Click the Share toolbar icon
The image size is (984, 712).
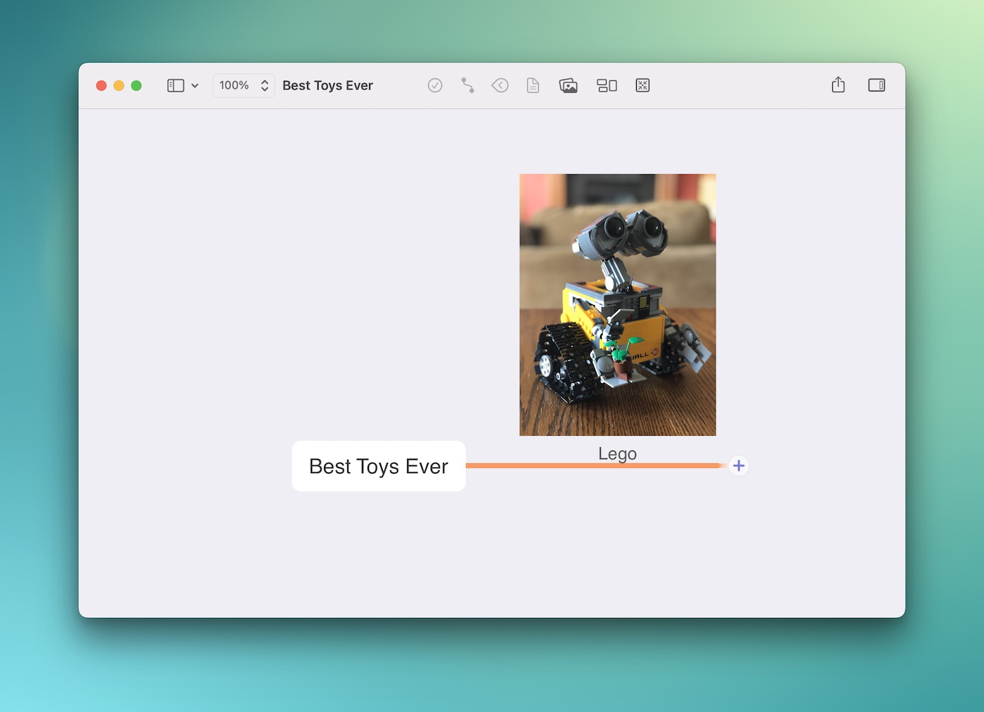point(838,85)
